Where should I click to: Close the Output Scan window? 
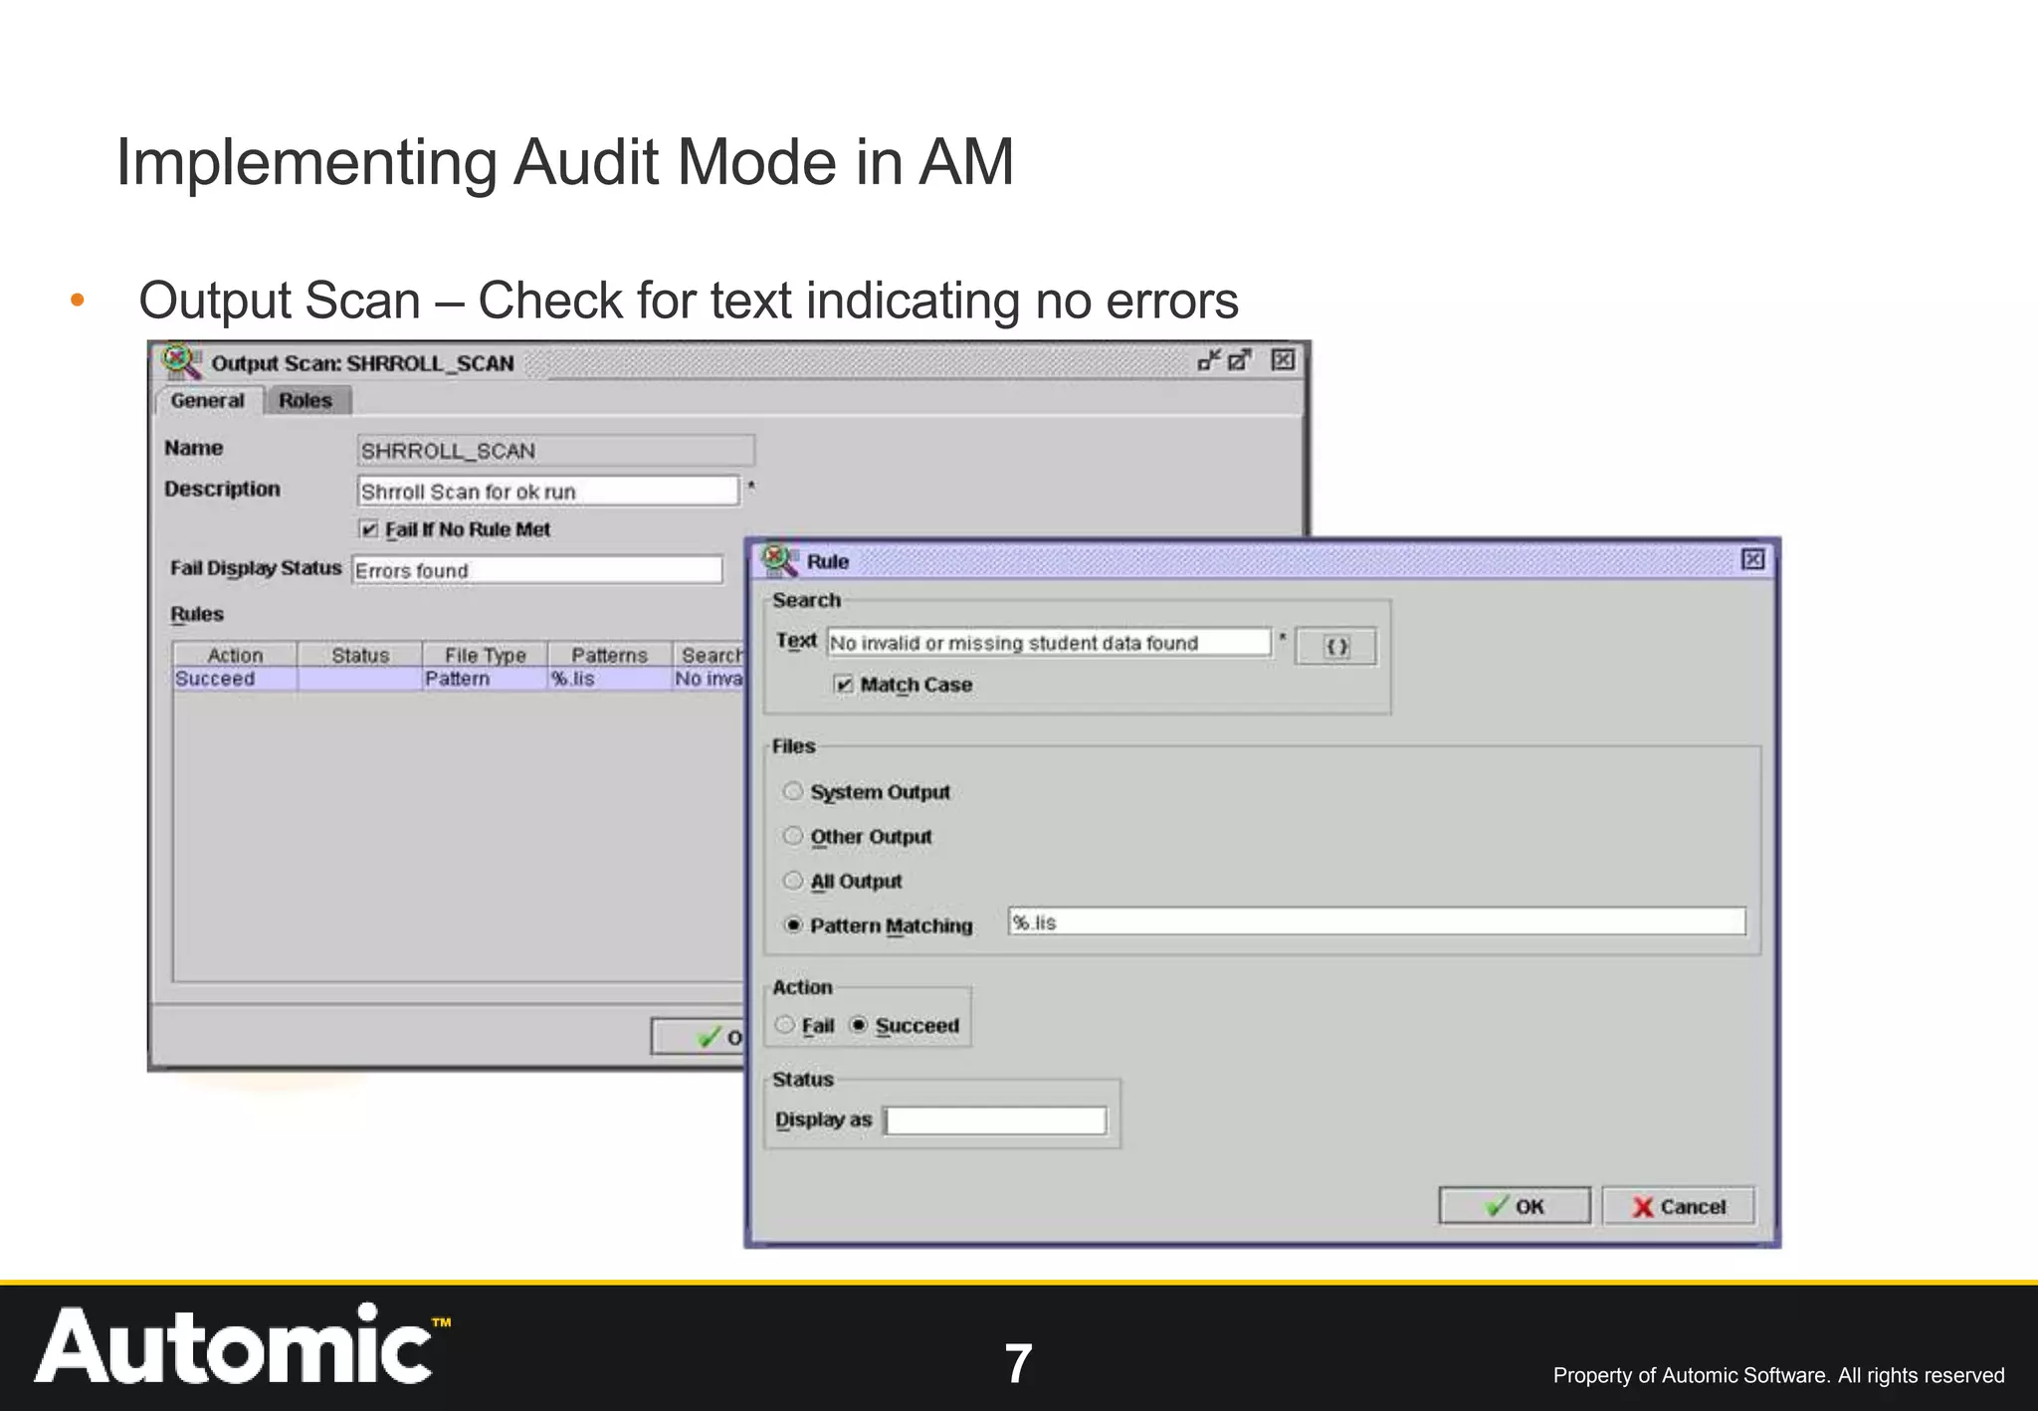pos(1283,360)
